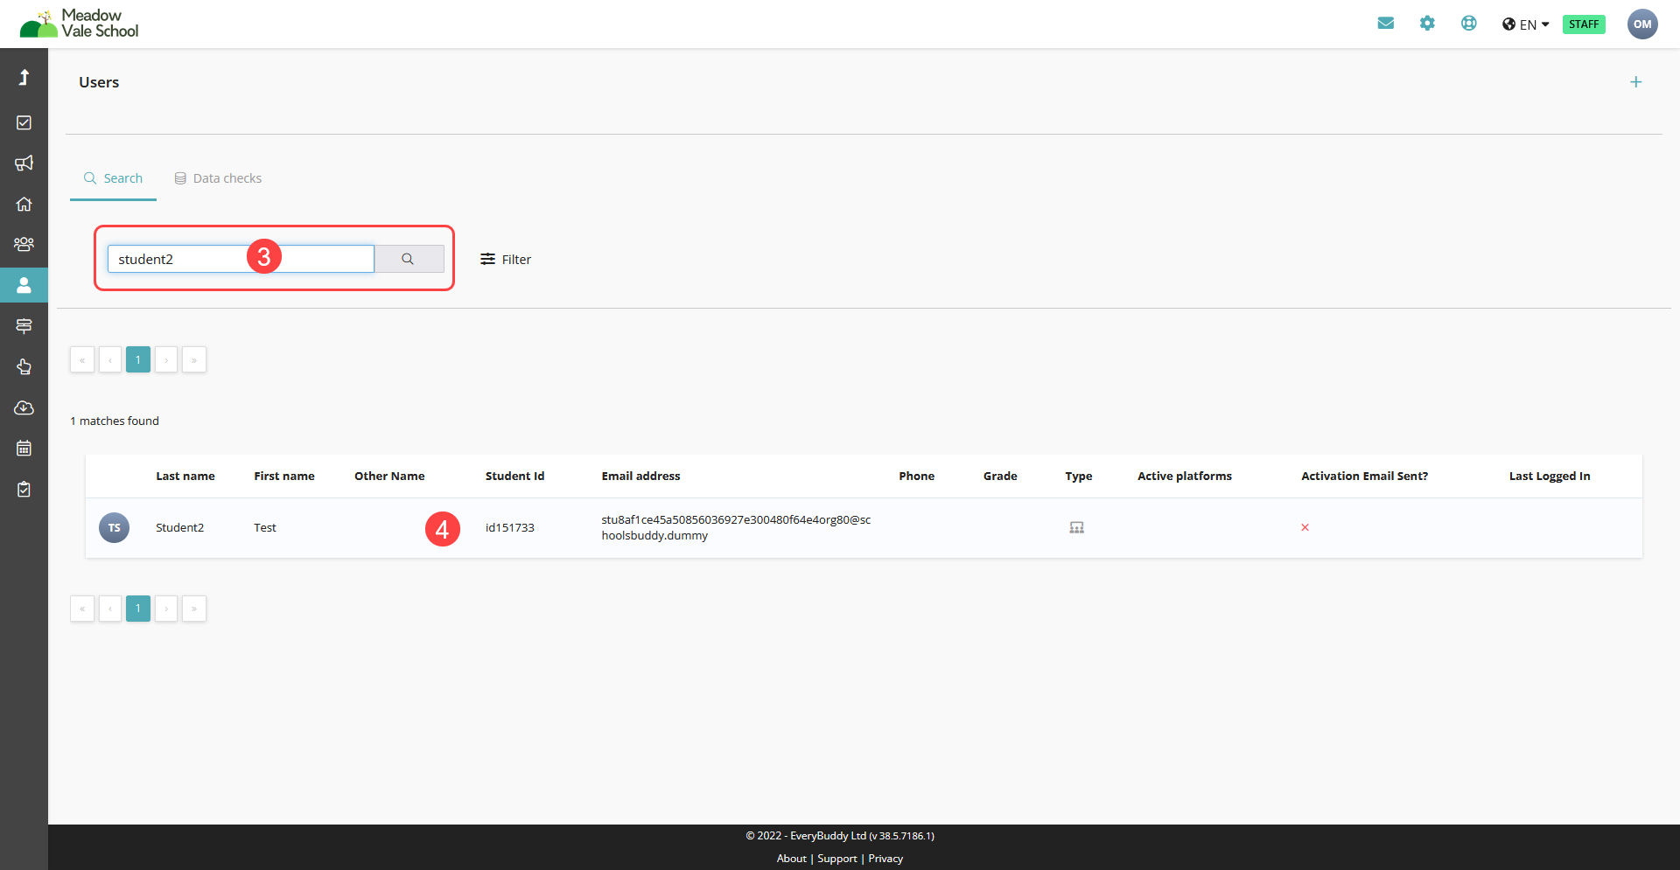Open the groups people icon in sidebar
Viewport: 1680px width, 870px height.
tap(24, 245)
